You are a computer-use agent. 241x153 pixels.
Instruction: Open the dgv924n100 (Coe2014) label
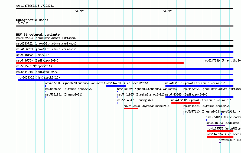coord(32,55)
